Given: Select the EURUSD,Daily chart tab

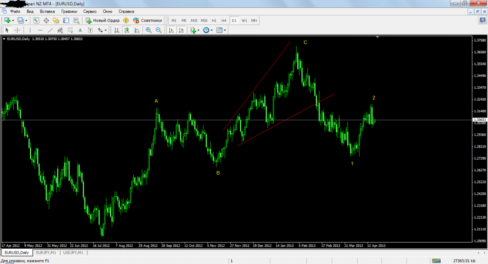Looking at the screenshot, I should pyautogui.click(x=17, y=253).
